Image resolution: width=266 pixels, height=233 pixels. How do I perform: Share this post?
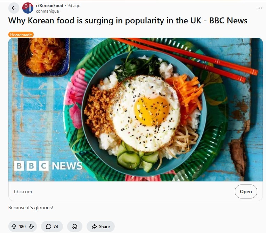click(x=100, y=226)
